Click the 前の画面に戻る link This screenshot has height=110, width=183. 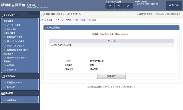[x=174, y=14]
